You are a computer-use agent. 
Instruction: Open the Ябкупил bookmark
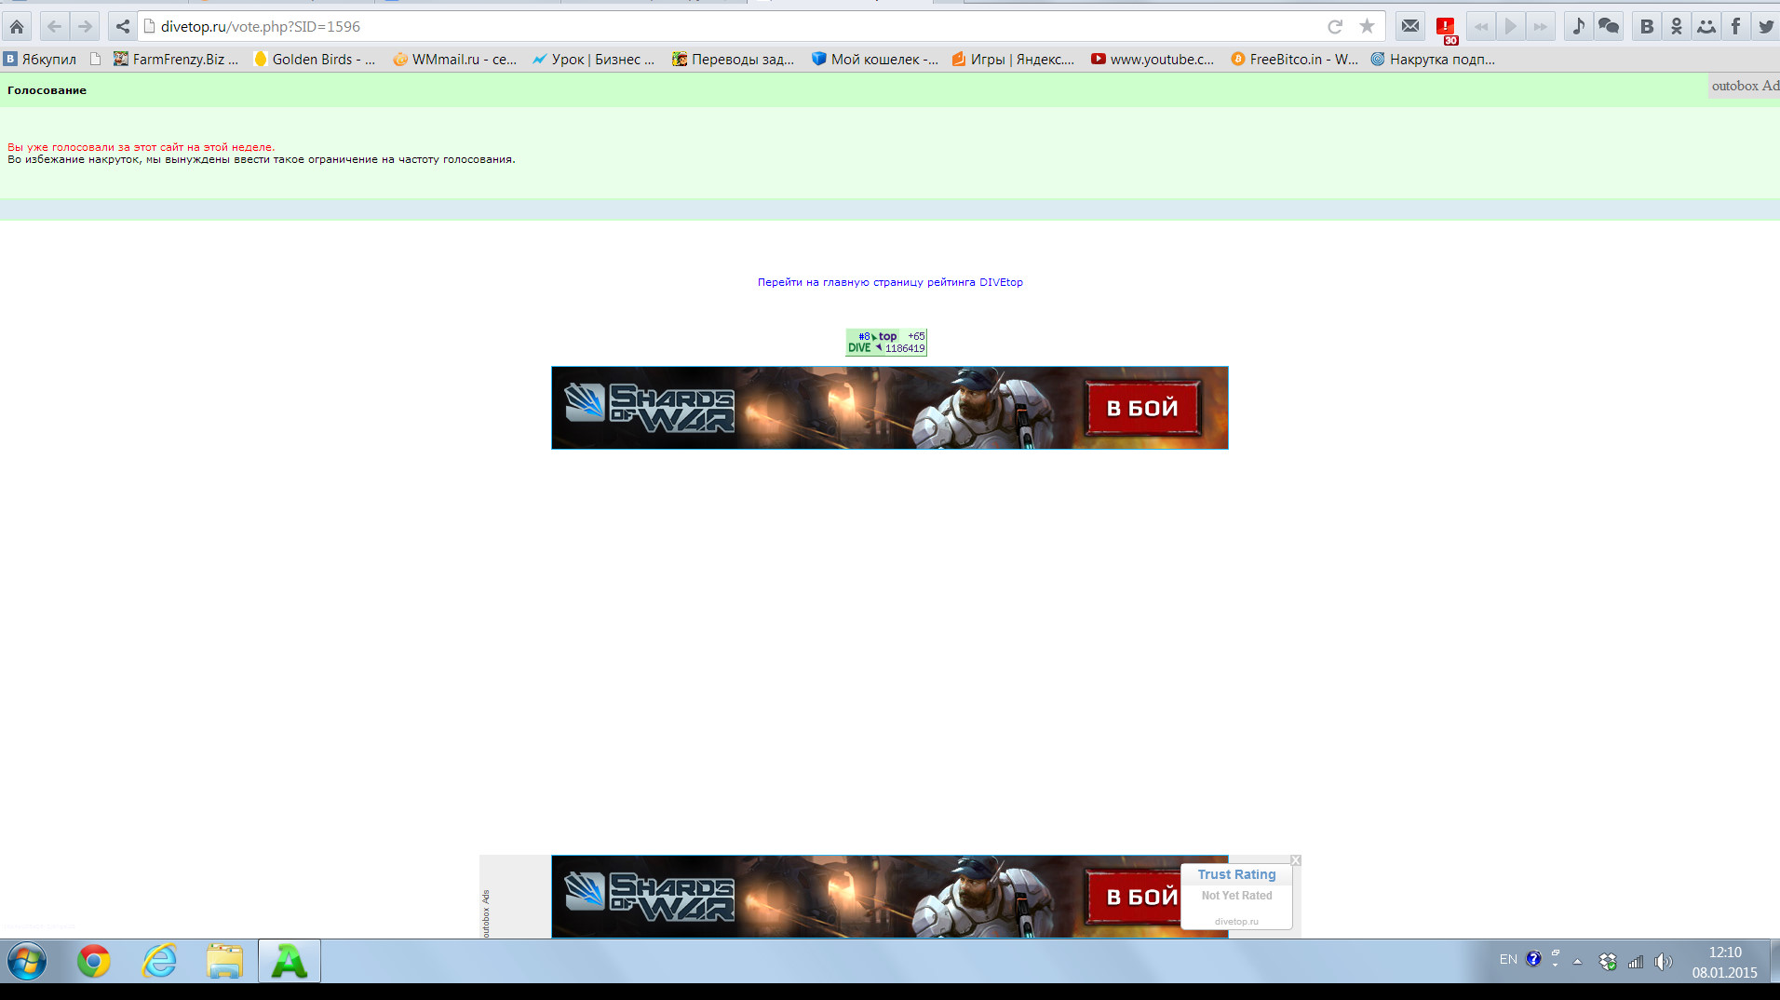coord(40,60)
